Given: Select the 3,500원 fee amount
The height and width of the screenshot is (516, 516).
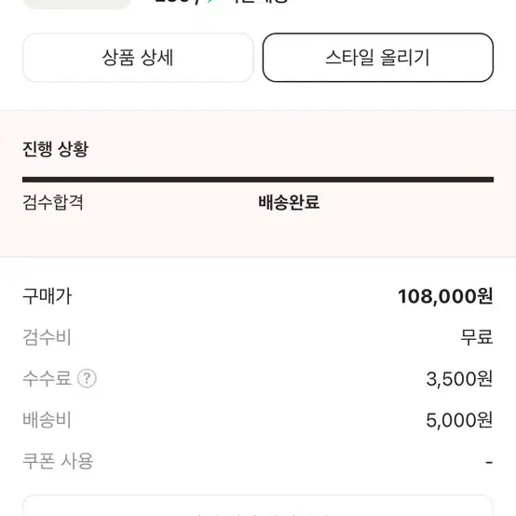Looking at the screenshot, I should pyautogui.click(x=459, y=379).
